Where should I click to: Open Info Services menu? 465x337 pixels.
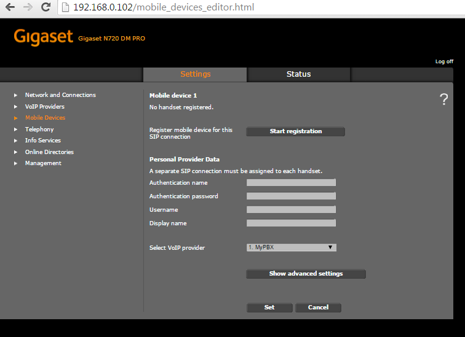43,141
